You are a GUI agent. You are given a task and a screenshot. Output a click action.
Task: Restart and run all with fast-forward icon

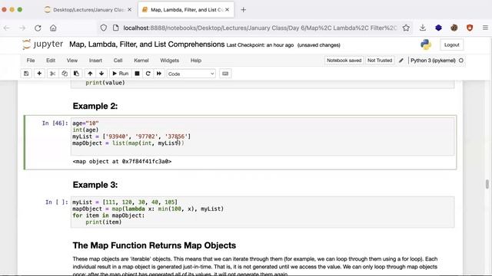[159, 74]
